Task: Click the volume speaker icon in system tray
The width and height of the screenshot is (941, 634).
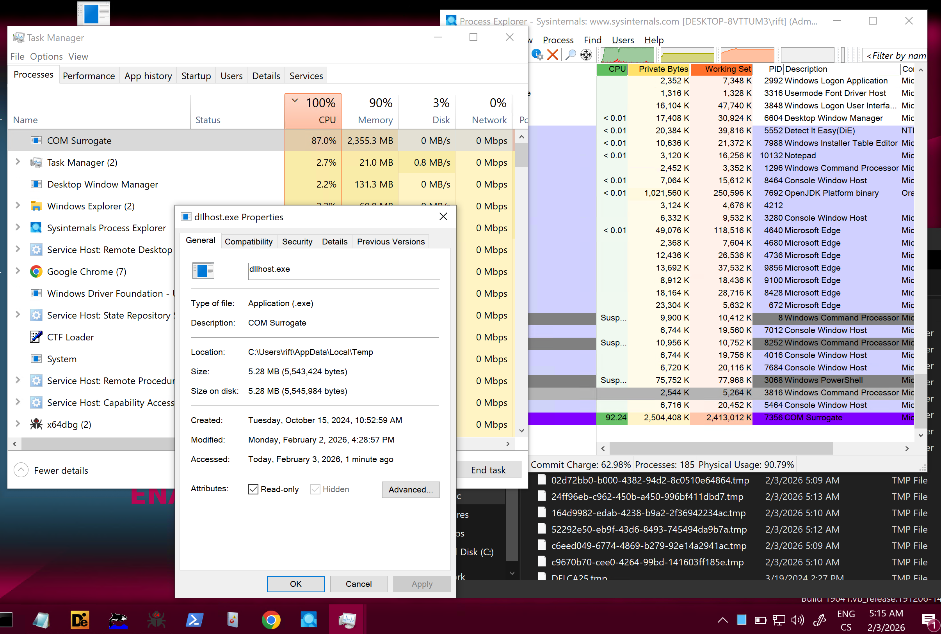Action: point(797,620)
